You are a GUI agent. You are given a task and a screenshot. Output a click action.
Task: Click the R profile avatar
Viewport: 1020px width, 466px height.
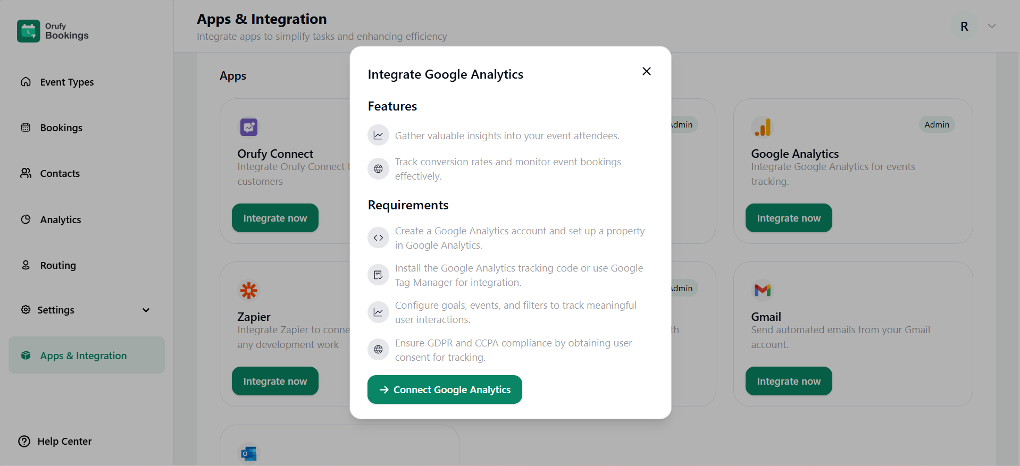(964, 26)
